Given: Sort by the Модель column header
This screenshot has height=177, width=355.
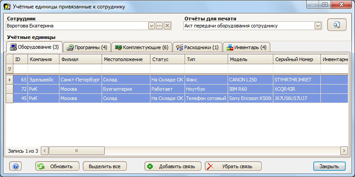Looking at the screenshot, I should [x=250, y=59].
